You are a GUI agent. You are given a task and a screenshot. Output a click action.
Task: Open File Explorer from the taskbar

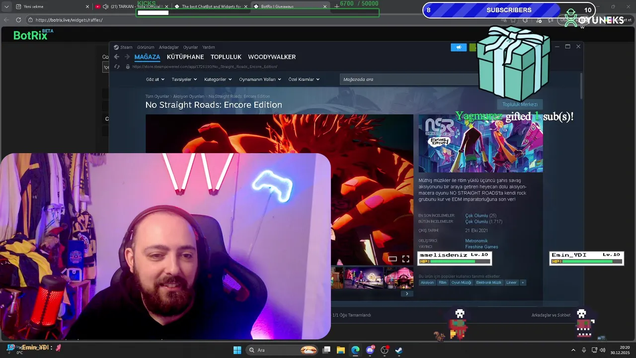tap(341, 350)
